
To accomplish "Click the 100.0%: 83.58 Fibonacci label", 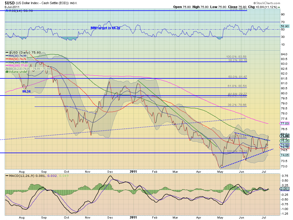I will (236, 56).
